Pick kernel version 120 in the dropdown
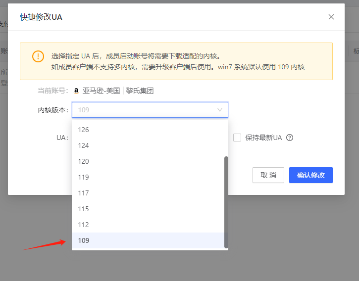This screenshot has height=281, width=359. coord(84,161)
